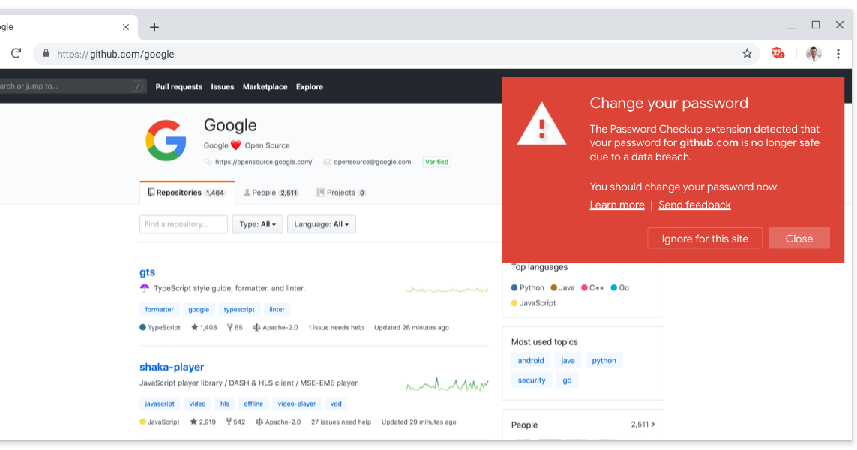Click Ignore for this site button
The width and height of the screenshot is (857, 450).
point(705,238)
